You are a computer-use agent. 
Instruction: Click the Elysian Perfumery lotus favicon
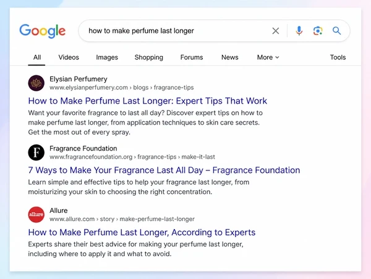click(x=36, y=83)
